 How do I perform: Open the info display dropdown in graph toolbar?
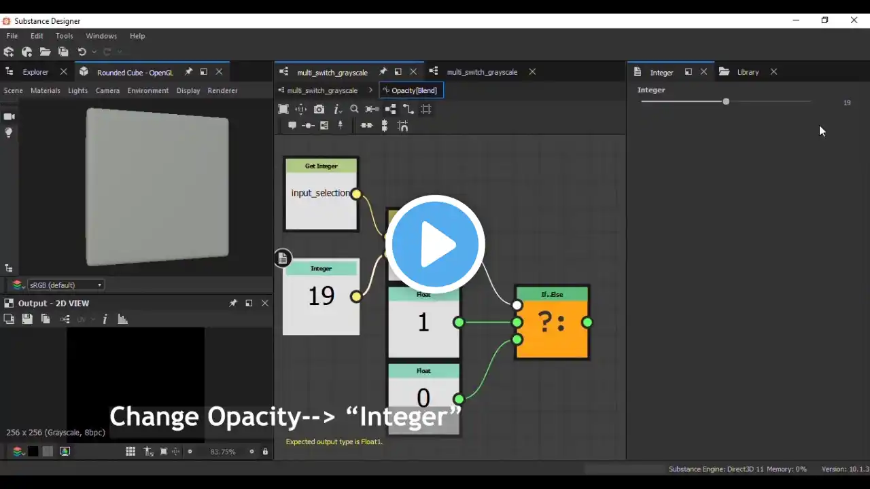click(338, 109)
